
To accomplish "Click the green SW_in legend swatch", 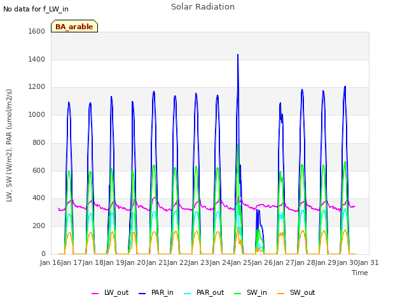I will pos(238,294).
